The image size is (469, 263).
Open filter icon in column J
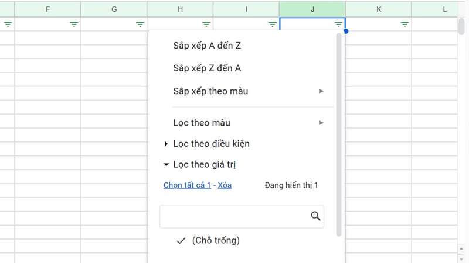[338, 25]
